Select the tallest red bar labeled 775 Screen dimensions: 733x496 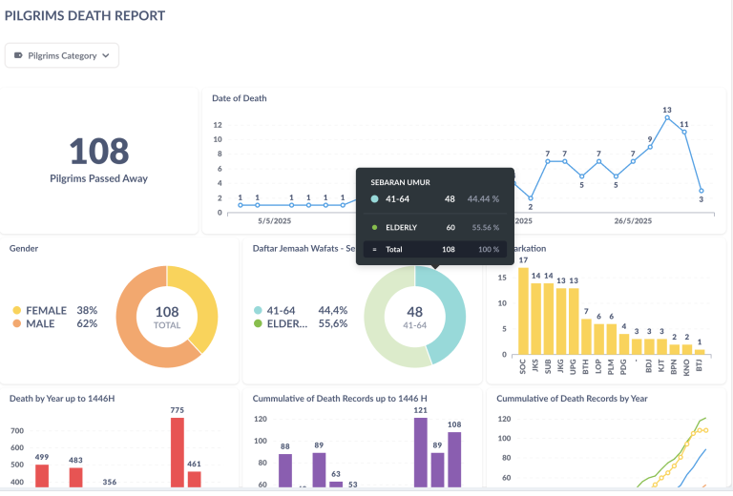[177, 453]
